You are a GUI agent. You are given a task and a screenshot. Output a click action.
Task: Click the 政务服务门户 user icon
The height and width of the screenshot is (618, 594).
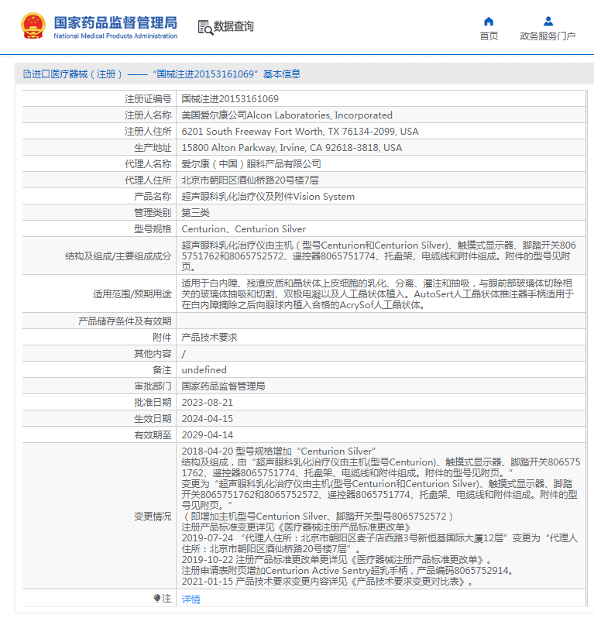pyautogui.click(x=548, y=21)
